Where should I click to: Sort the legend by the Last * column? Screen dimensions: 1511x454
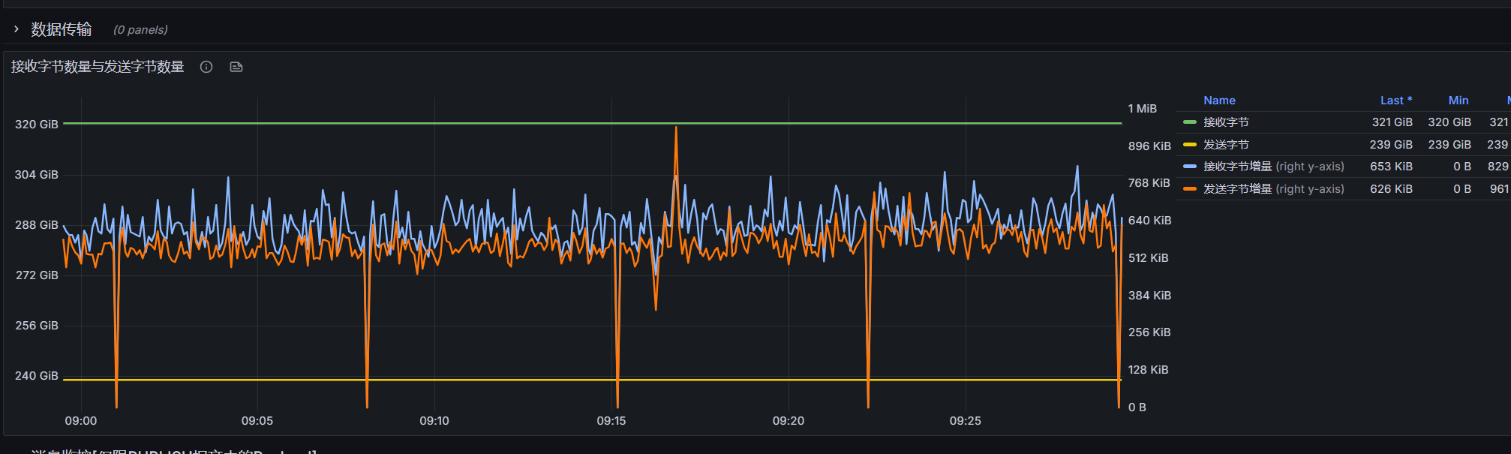[x=1395, y=101]
